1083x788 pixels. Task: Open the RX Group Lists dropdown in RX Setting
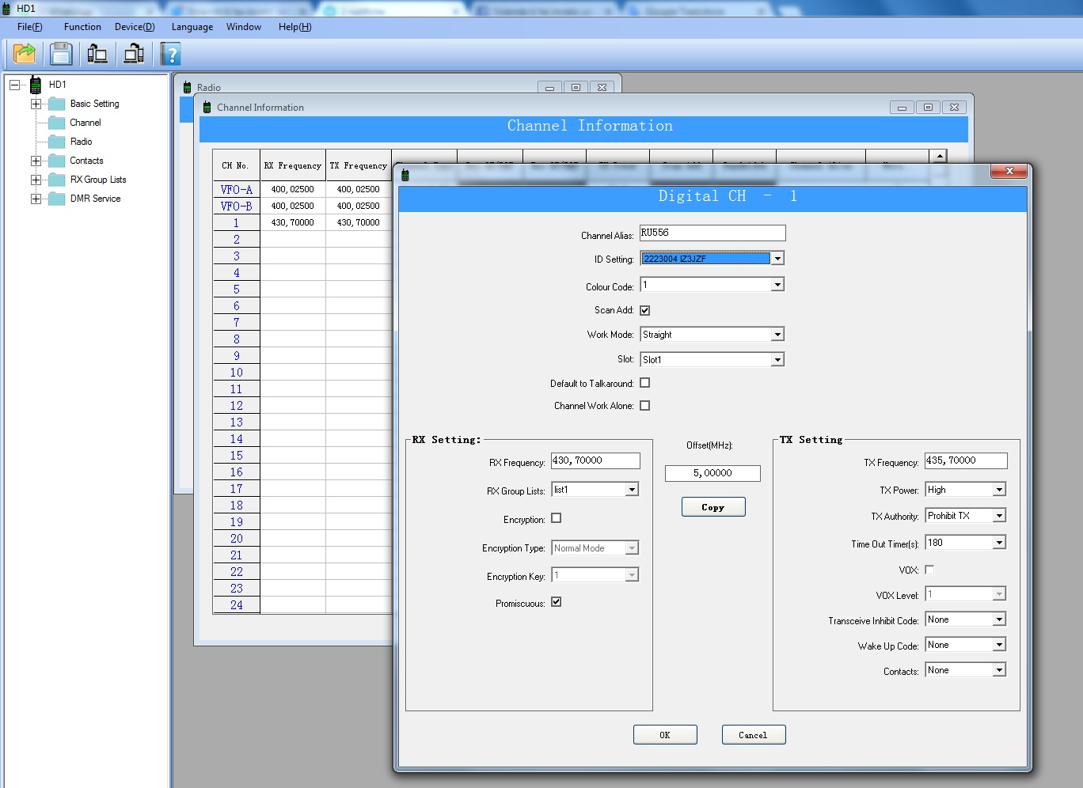(x=632, y=490)
